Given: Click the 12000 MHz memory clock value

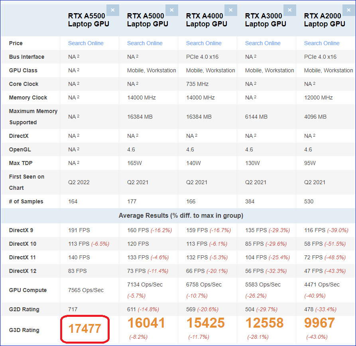Looking at the screenshot, I should [318, 97].
